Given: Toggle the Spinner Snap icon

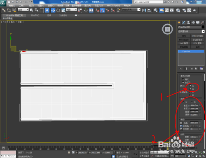Looking at the screenshot, I should click(x=112, y=10).
